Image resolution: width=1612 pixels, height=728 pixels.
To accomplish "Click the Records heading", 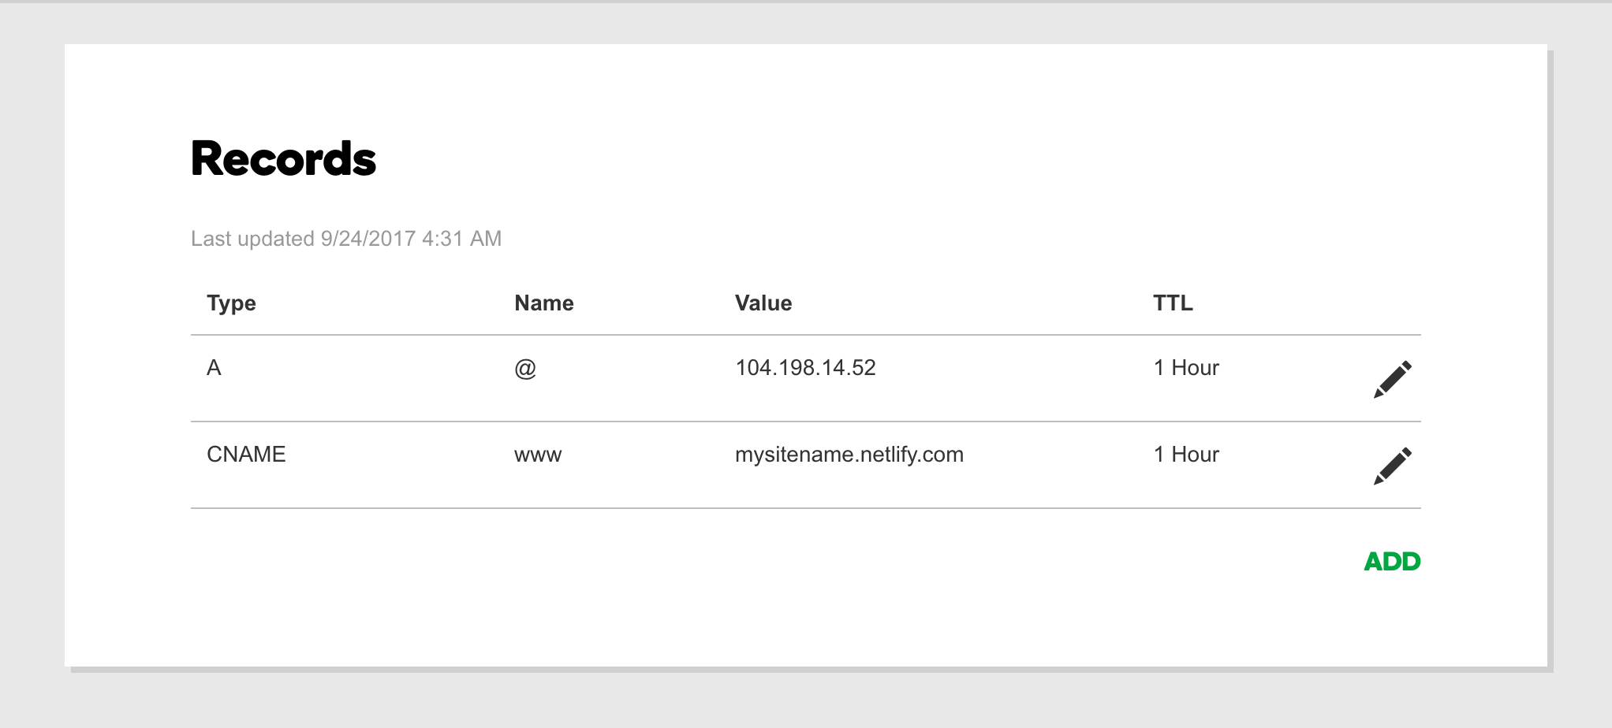I will [283, 159].
